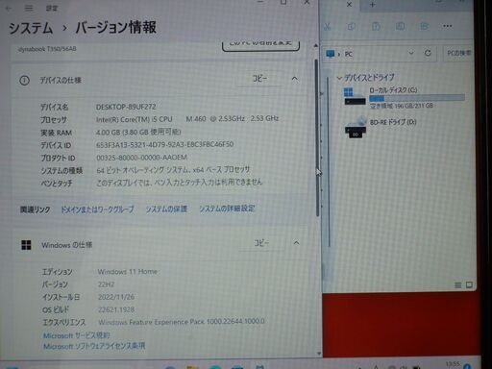
Task: Open ドメインまたはワークグループ link
Action: pyautogui.click(x=98, y=209)
